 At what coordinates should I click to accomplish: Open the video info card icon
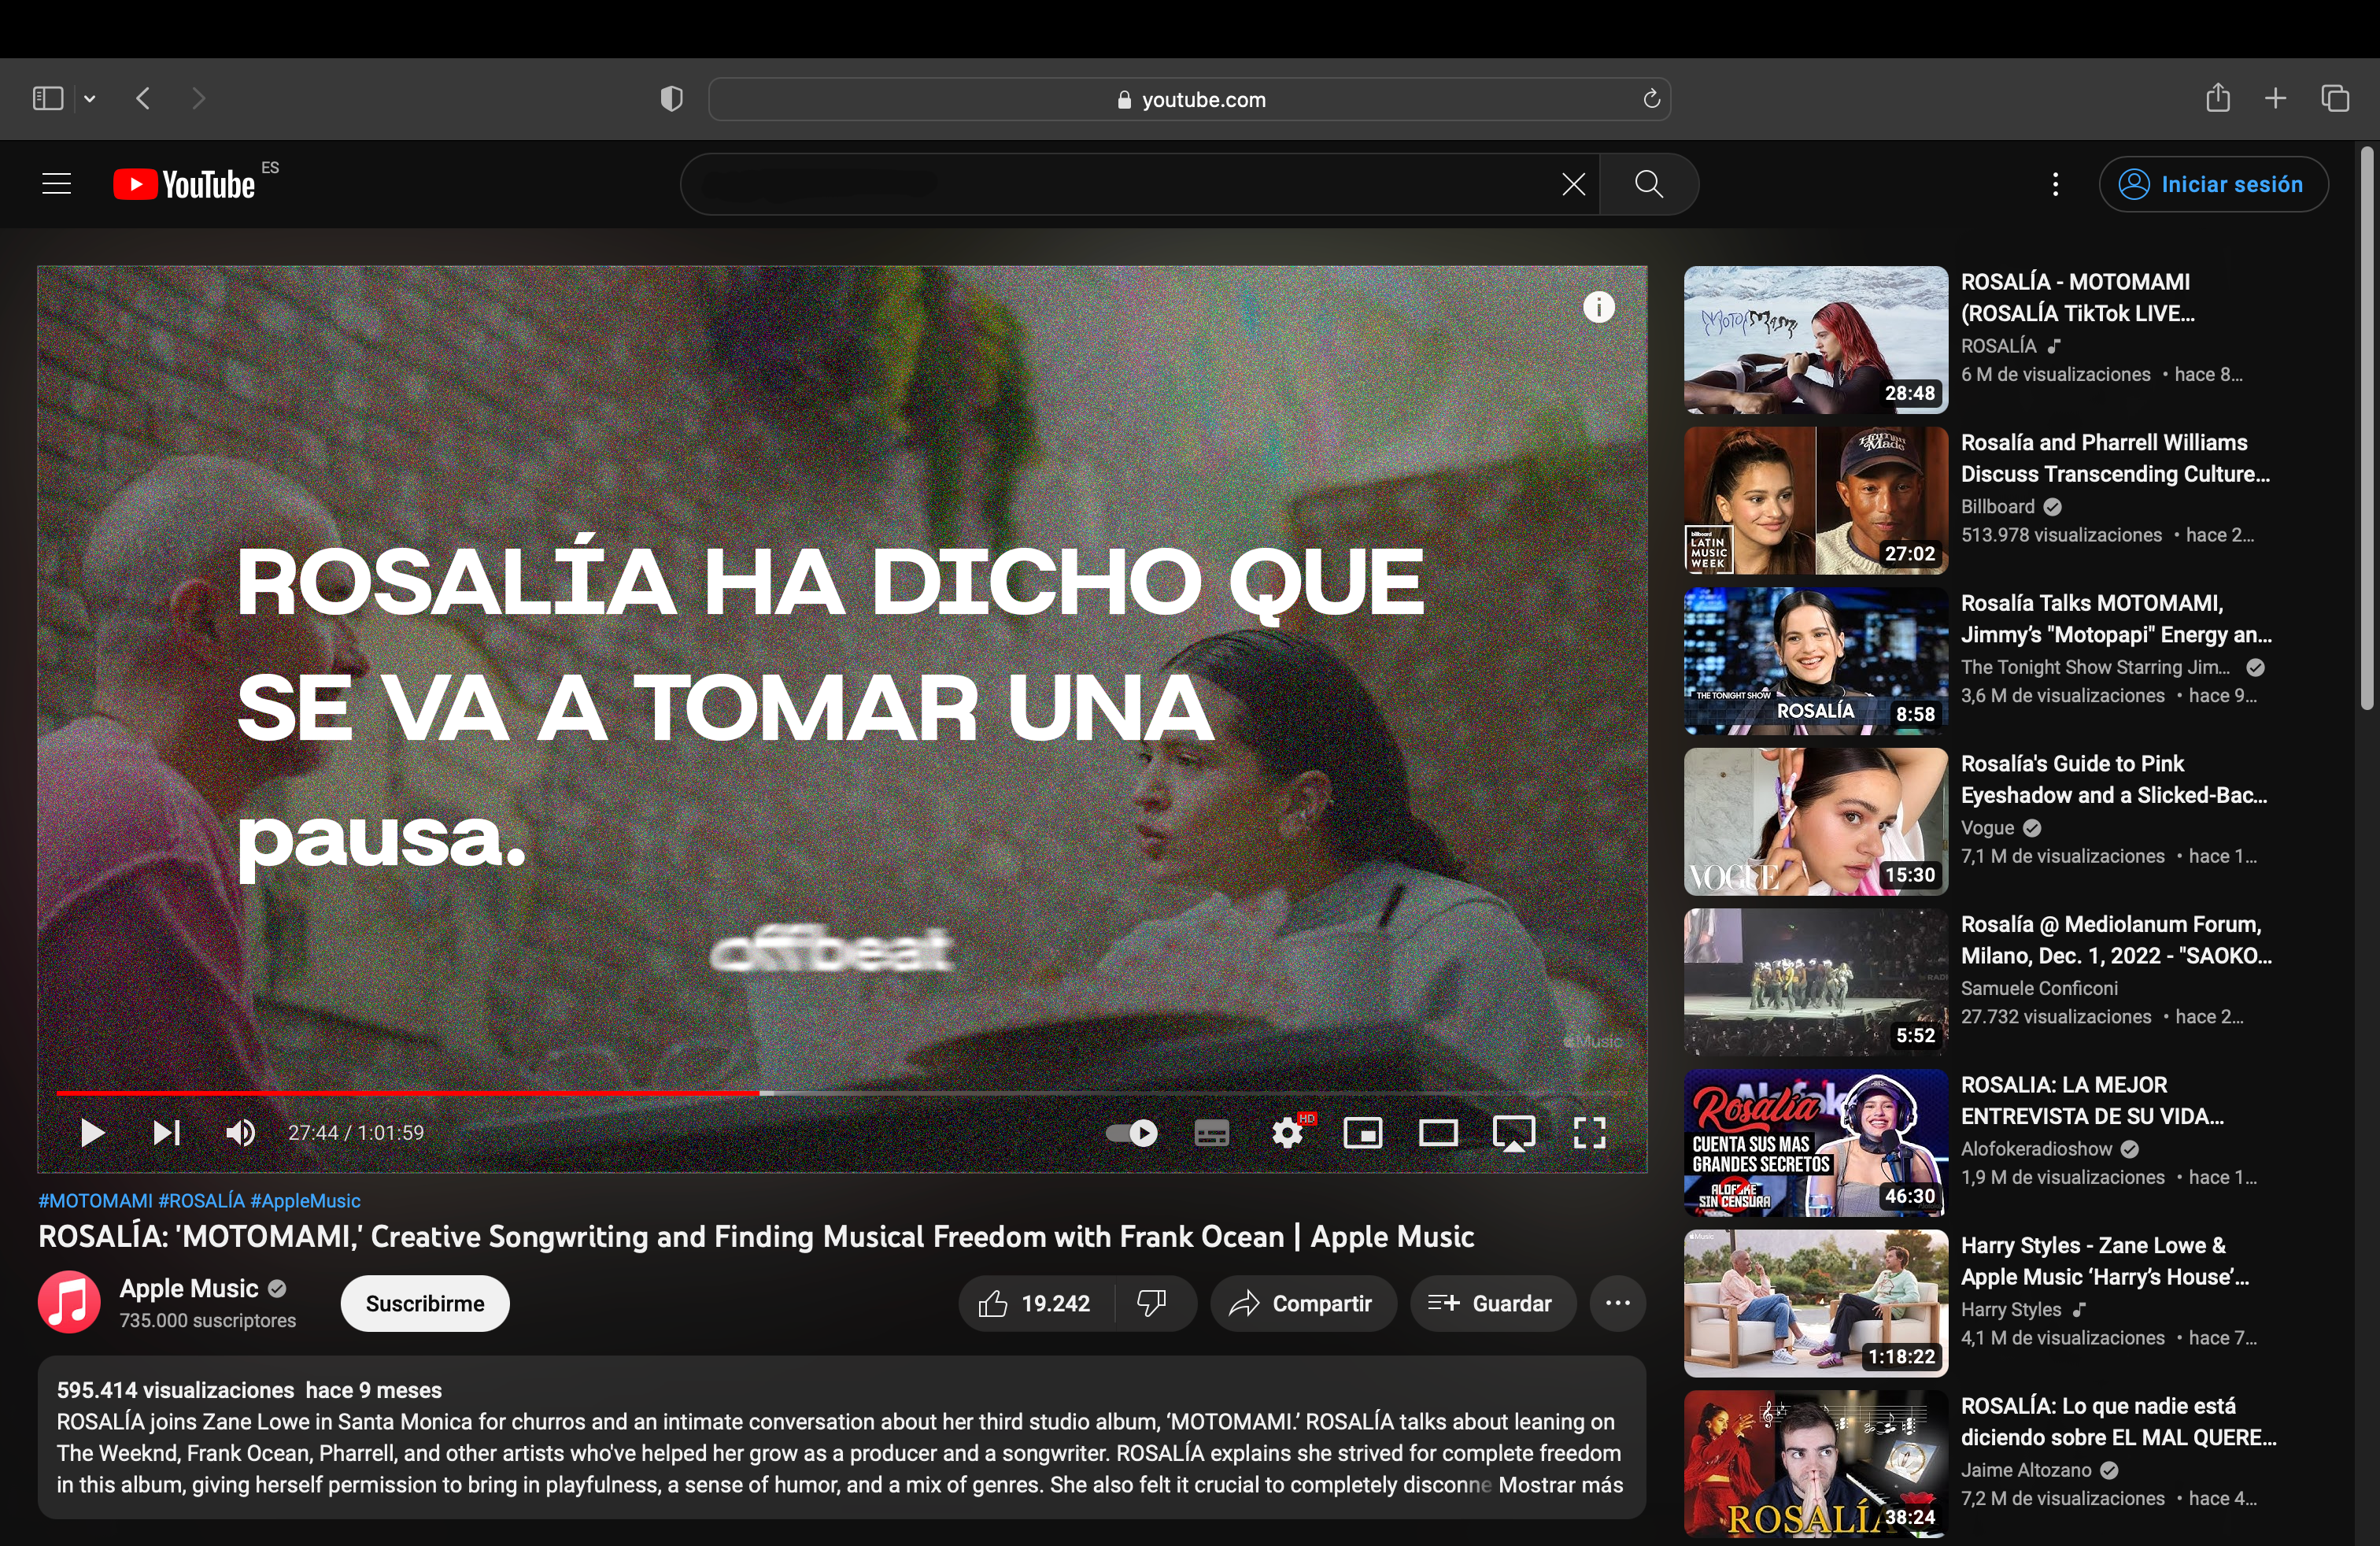coord(1598,307)
